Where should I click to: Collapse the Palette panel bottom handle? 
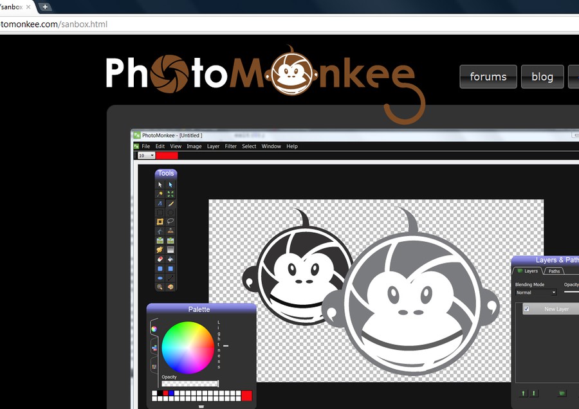point(201,406)
